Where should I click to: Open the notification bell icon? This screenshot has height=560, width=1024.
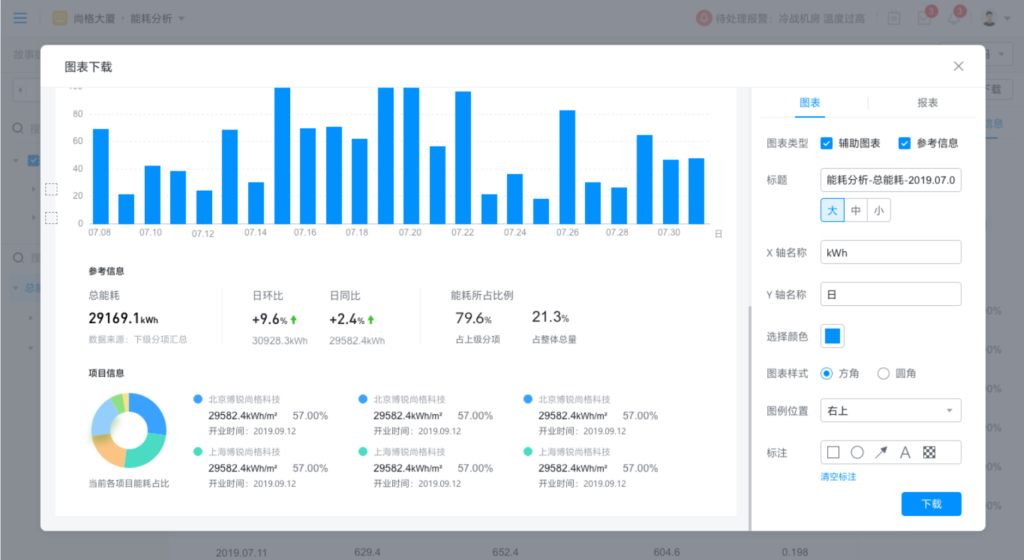(954, 18)
